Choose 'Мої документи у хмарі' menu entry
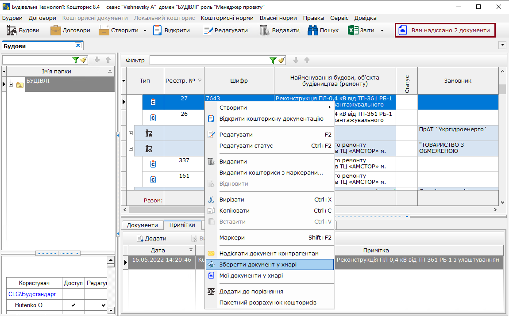This screenshot has width=509, height=316. 270,275
